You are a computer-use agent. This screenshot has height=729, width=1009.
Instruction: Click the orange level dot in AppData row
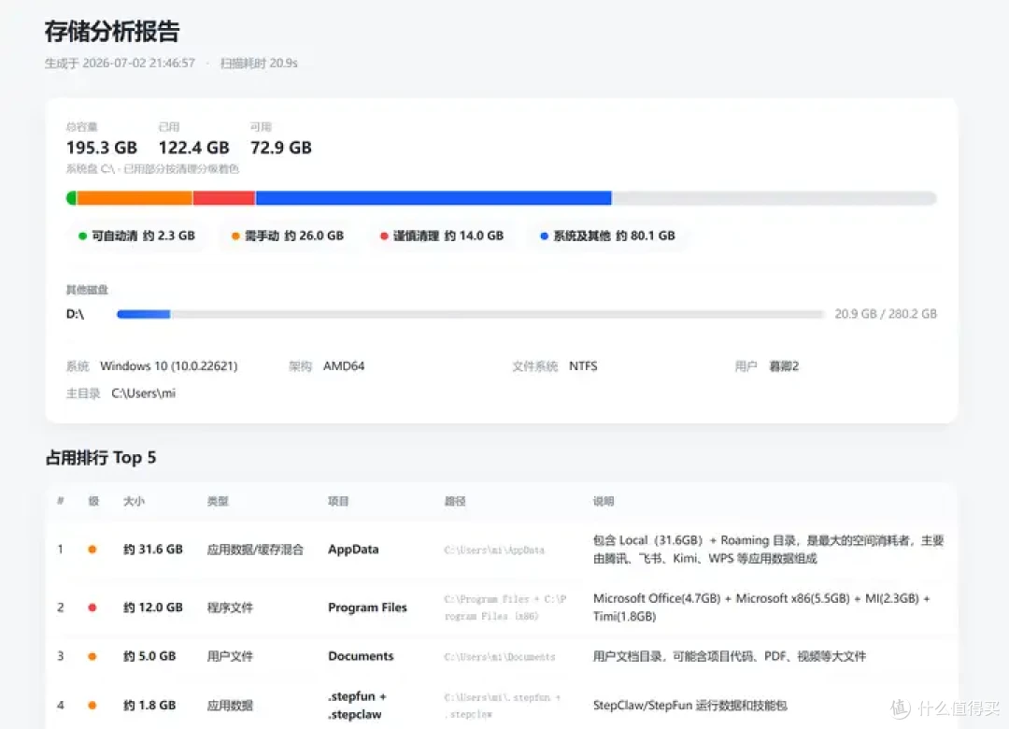[92, 550]
